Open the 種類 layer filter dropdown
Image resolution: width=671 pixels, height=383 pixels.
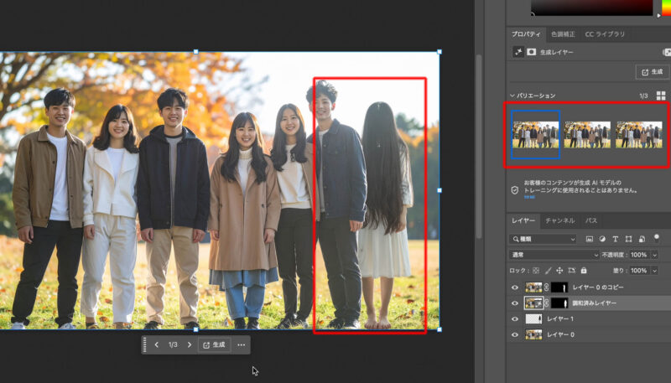(x=543, y=239)
